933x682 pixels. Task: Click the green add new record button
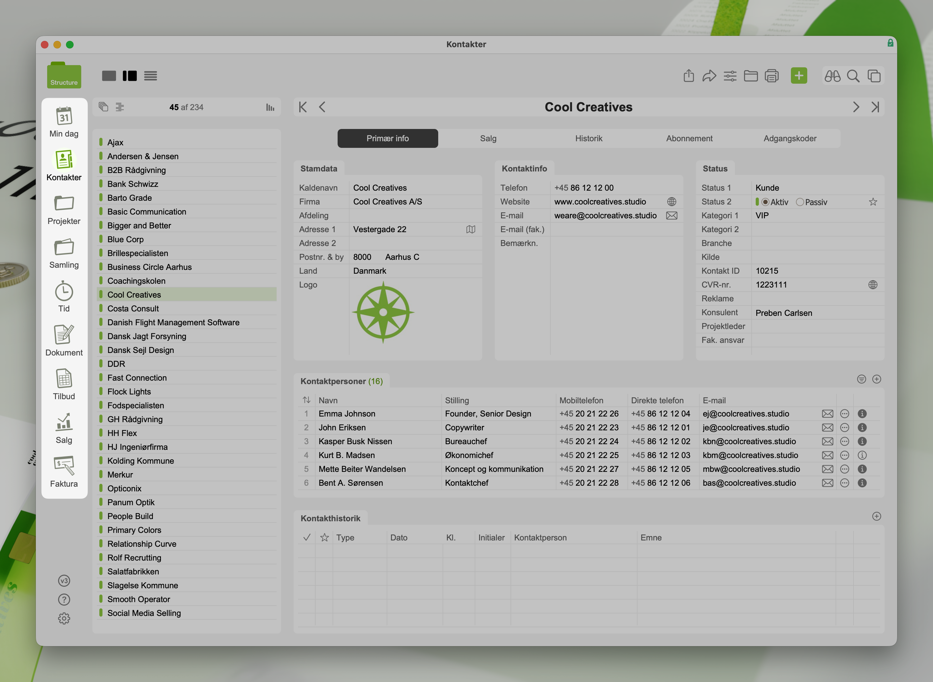pos(798,75)
